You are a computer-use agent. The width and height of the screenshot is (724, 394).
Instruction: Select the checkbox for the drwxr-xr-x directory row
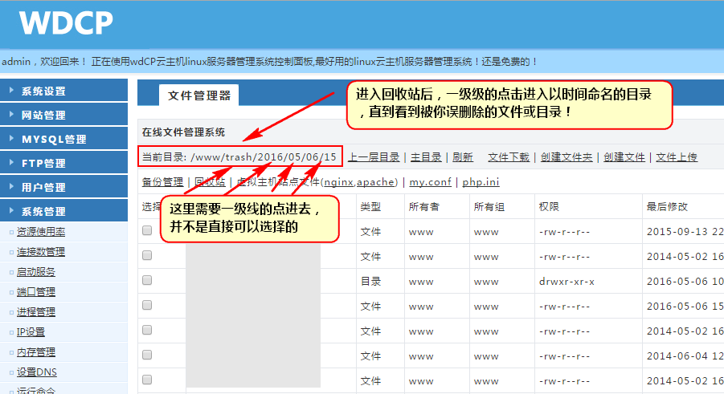click(147, 281)
